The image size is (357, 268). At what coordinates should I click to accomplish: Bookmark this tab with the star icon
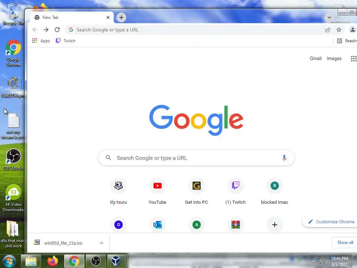339,30
